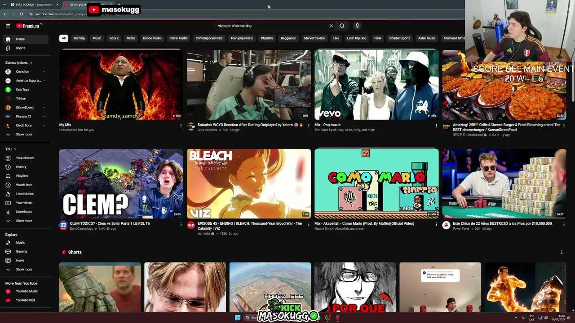Select the Combat sports filter chip
Image resolution: width=575 pixels, height=323 pixels.
[400, 38]
